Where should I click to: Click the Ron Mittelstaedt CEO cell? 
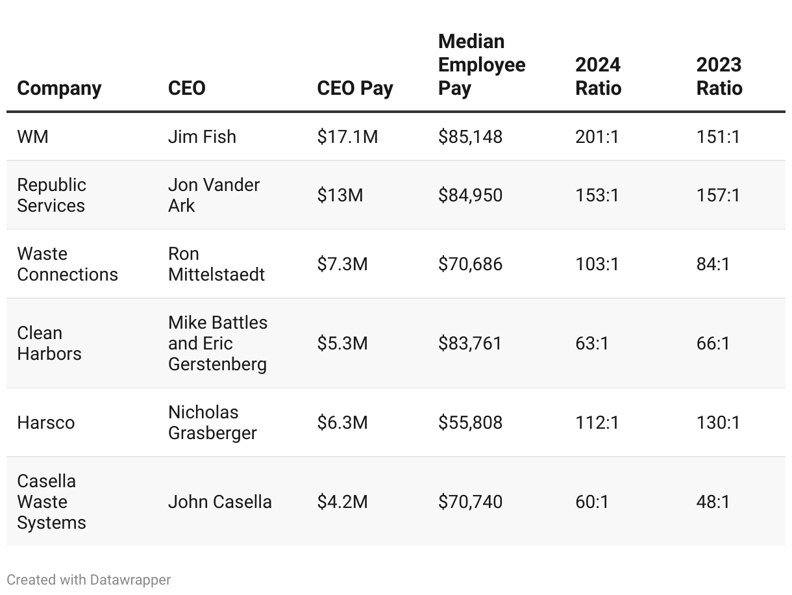(x=216, y=264)
